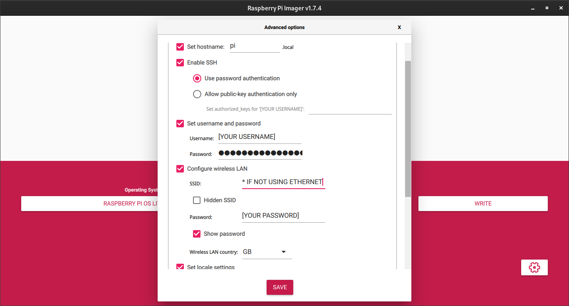Toggle Configure wireless LAN checkbox

pyautogui.click(x=180, y=169)
